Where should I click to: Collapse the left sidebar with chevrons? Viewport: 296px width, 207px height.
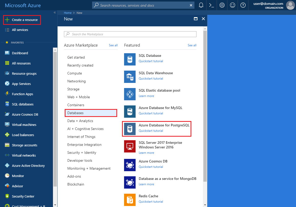pyautogui.click(x=55, y=13)
